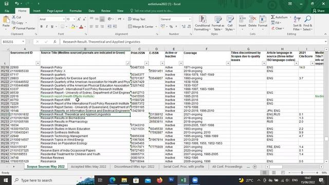Decrease font size
Screen dimensions: 329x185
[x=84, y=19]
